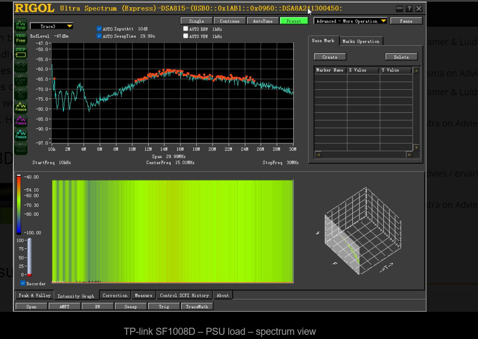Uncheck the AUTO InputAtt checkbox
478x339 pixels.
[99, 29]
